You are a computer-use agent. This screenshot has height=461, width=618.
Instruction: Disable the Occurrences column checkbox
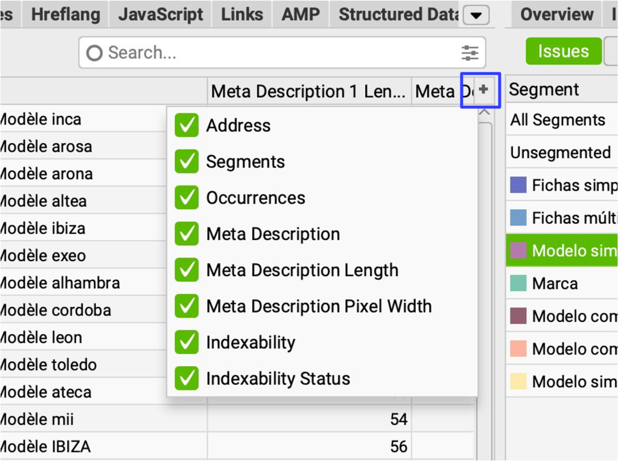(x=186, y=198)
